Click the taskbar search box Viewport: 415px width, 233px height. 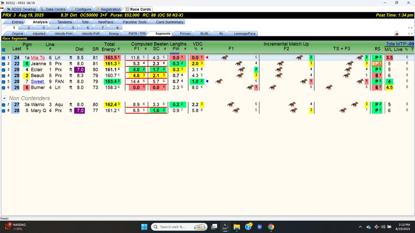point(179,227)
